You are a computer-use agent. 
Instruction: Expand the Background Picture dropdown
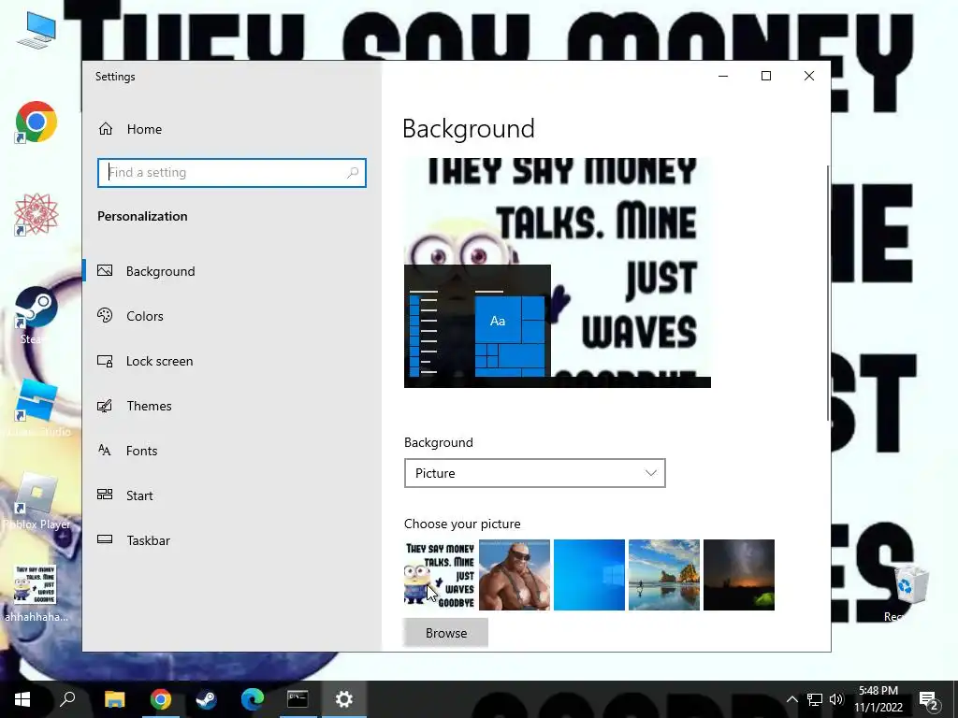pyautogui.click(x=534, y=473)
